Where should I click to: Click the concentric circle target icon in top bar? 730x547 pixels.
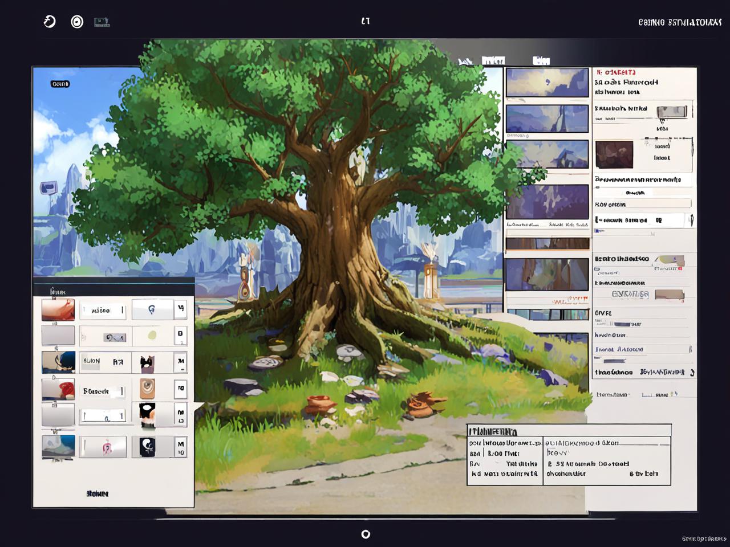[x=77, y=22]
